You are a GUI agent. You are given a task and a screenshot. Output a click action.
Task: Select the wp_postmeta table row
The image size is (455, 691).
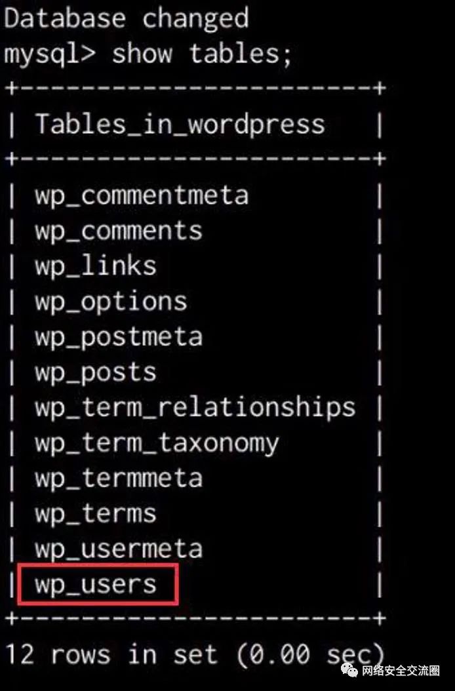tap(119, 337)
